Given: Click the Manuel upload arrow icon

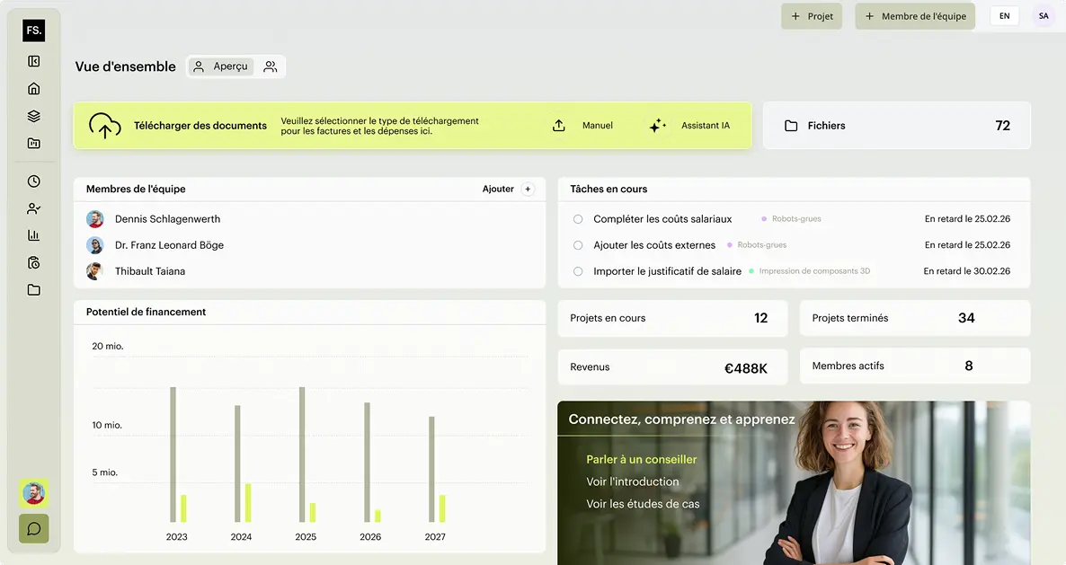Looking at the screenshot, I should tap(559, 126).
